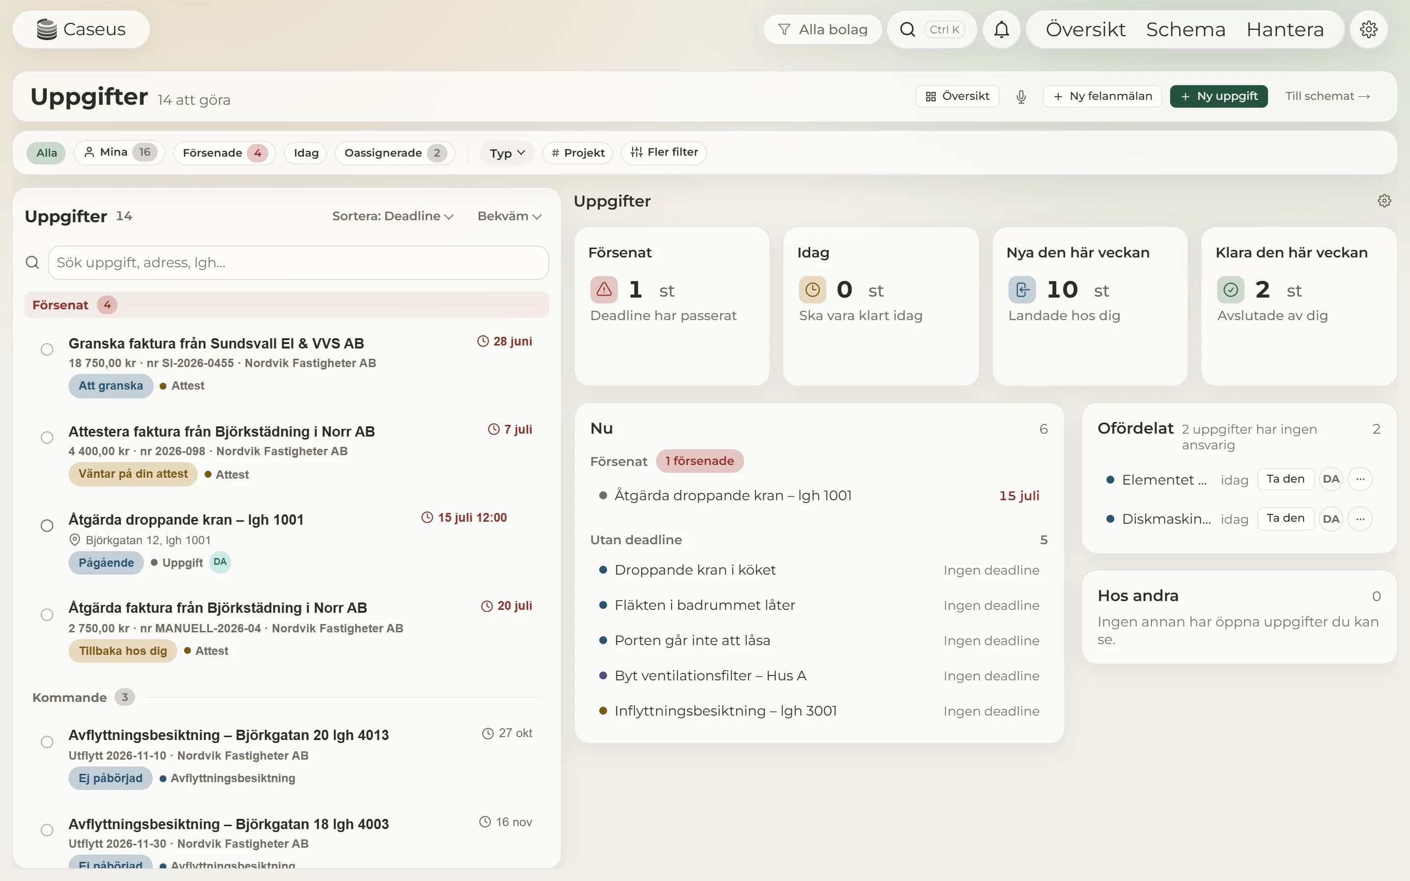This screenshot has width=1410, height=881.
Task: Click the DA assignee badge on droppande kran
Action: pyautogui.click(x=220, y=562)
